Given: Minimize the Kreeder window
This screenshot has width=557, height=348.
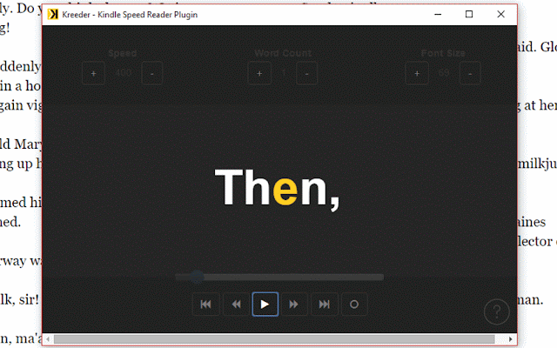Looking at the screenshot, I should (438, 14).
